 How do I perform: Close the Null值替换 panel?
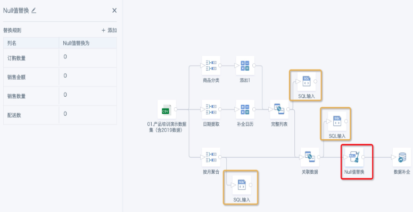click(114, 11)
